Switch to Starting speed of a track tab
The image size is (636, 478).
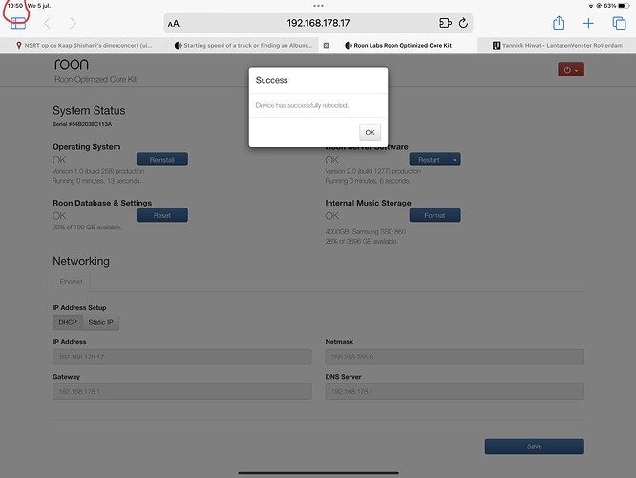tap(240, 46)
